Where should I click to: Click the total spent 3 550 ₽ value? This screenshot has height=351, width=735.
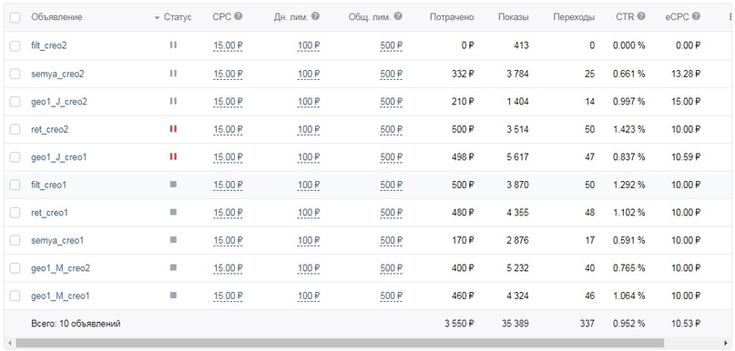pos(459,324)
